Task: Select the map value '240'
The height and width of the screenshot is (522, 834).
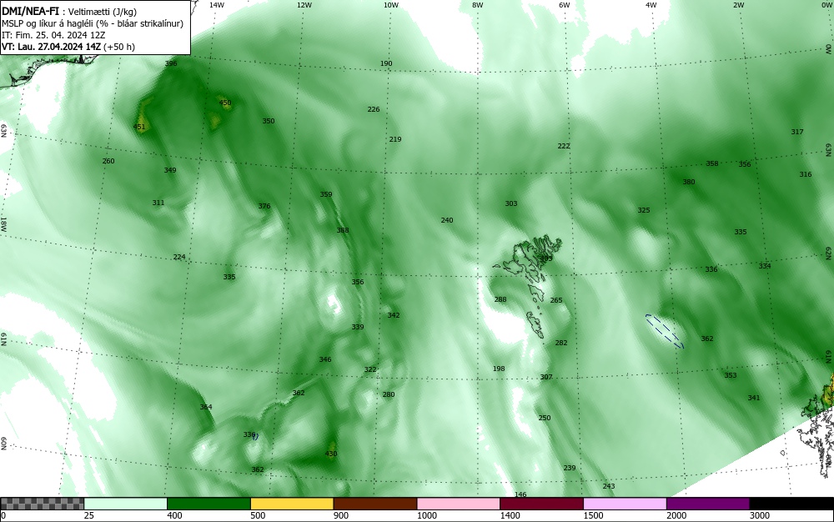Action: point(447,220)
